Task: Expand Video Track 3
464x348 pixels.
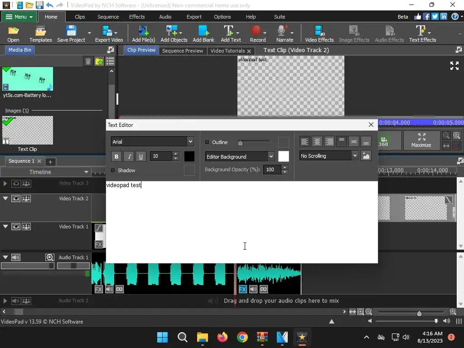Action: (5, 184)
